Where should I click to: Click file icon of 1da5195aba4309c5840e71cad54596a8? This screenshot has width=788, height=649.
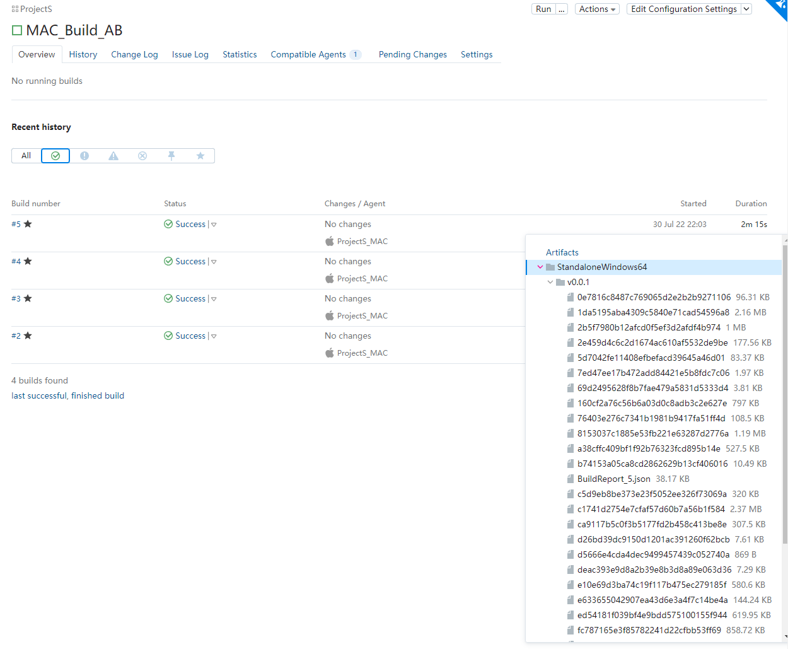(x=571, y=312)
